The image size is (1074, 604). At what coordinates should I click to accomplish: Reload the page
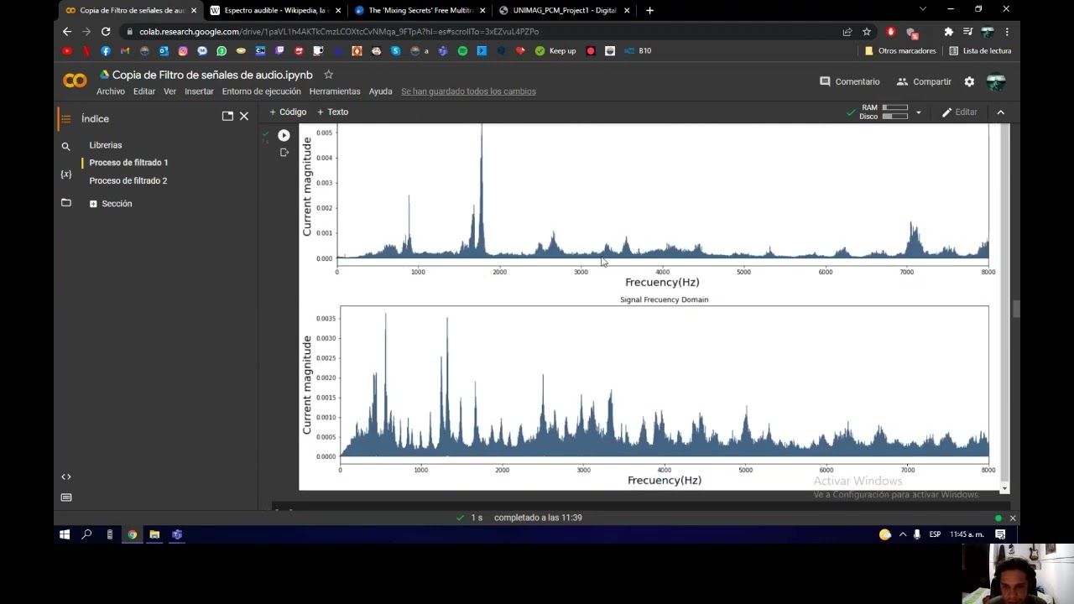coord(106,32)
